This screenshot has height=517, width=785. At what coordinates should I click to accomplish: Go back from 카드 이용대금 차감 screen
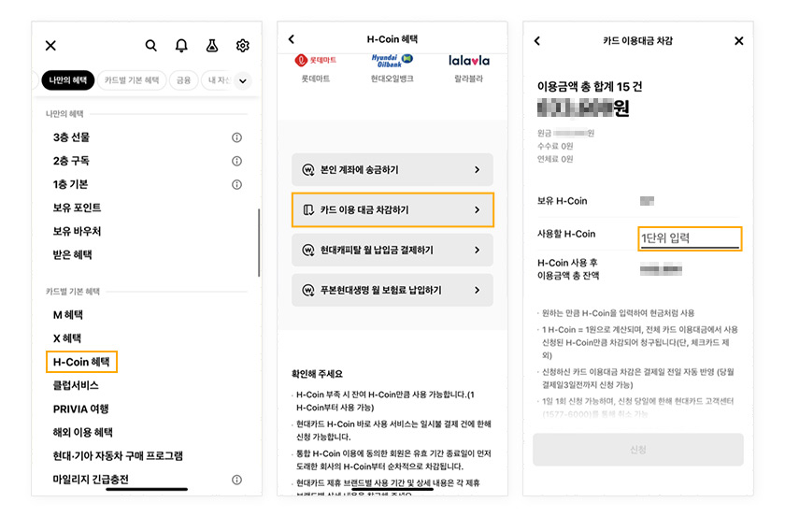pyautogui.click(x=537, y=40)
